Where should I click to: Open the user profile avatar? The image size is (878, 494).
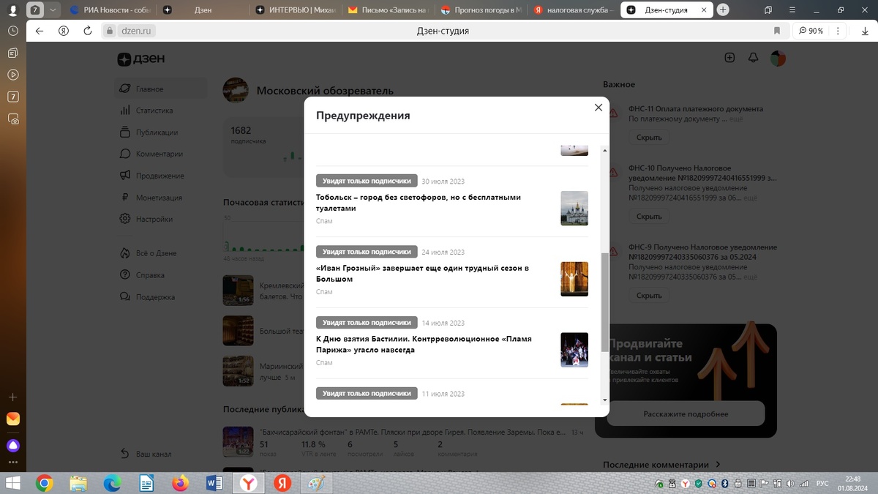[x=778, y=59]
